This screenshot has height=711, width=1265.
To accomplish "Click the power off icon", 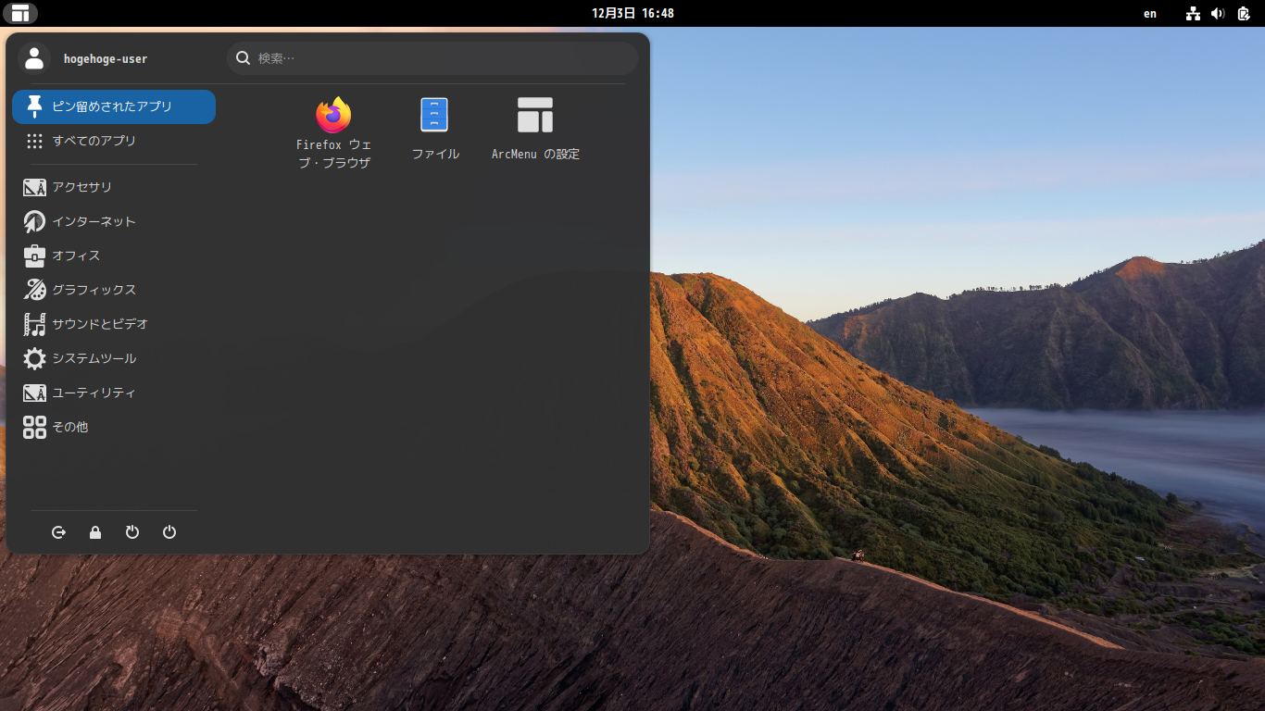I will pos(169,532).
